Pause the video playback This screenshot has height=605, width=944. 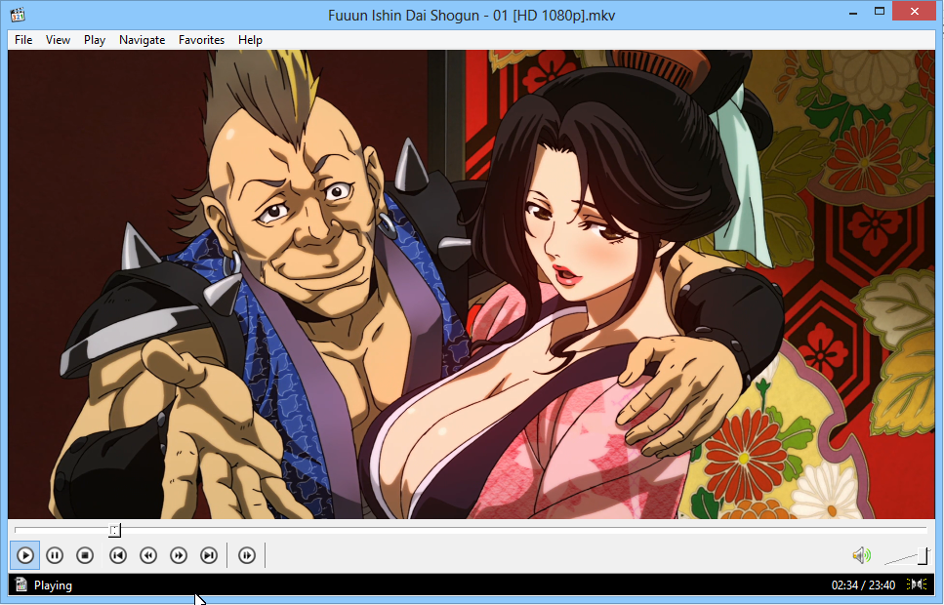click(x=55, y=555)
